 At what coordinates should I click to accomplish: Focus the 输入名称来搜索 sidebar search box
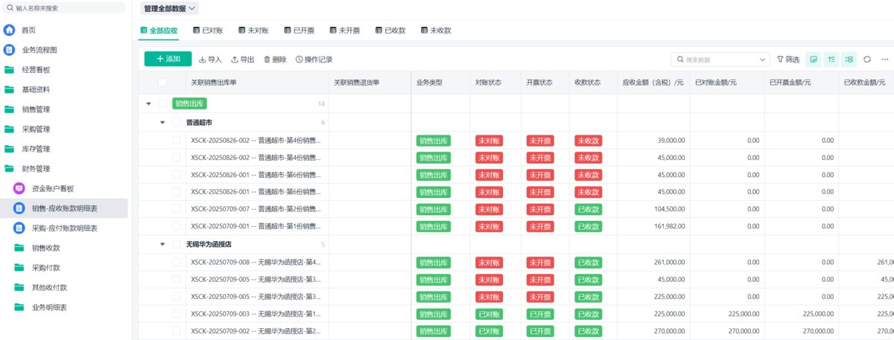[x=64, y=8]
